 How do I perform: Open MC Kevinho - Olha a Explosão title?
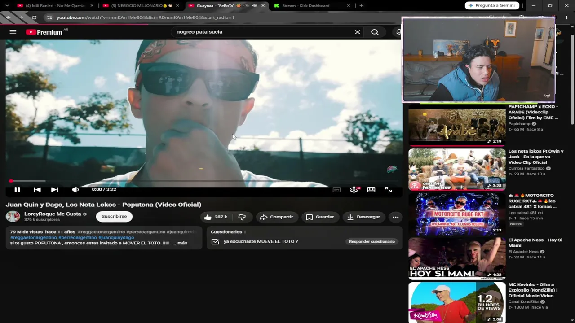(x=533, y=290)
